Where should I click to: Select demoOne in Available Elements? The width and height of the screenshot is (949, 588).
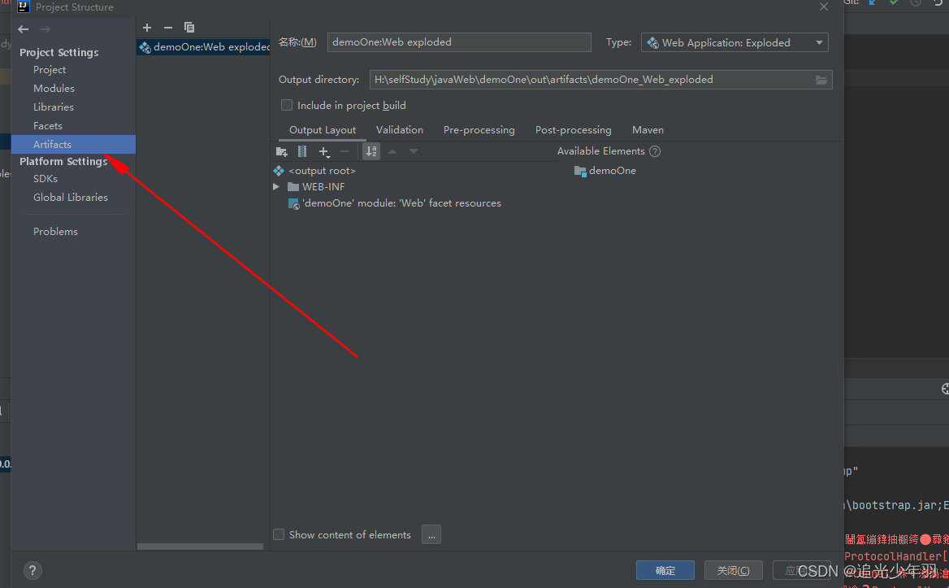tap(605, 171)
